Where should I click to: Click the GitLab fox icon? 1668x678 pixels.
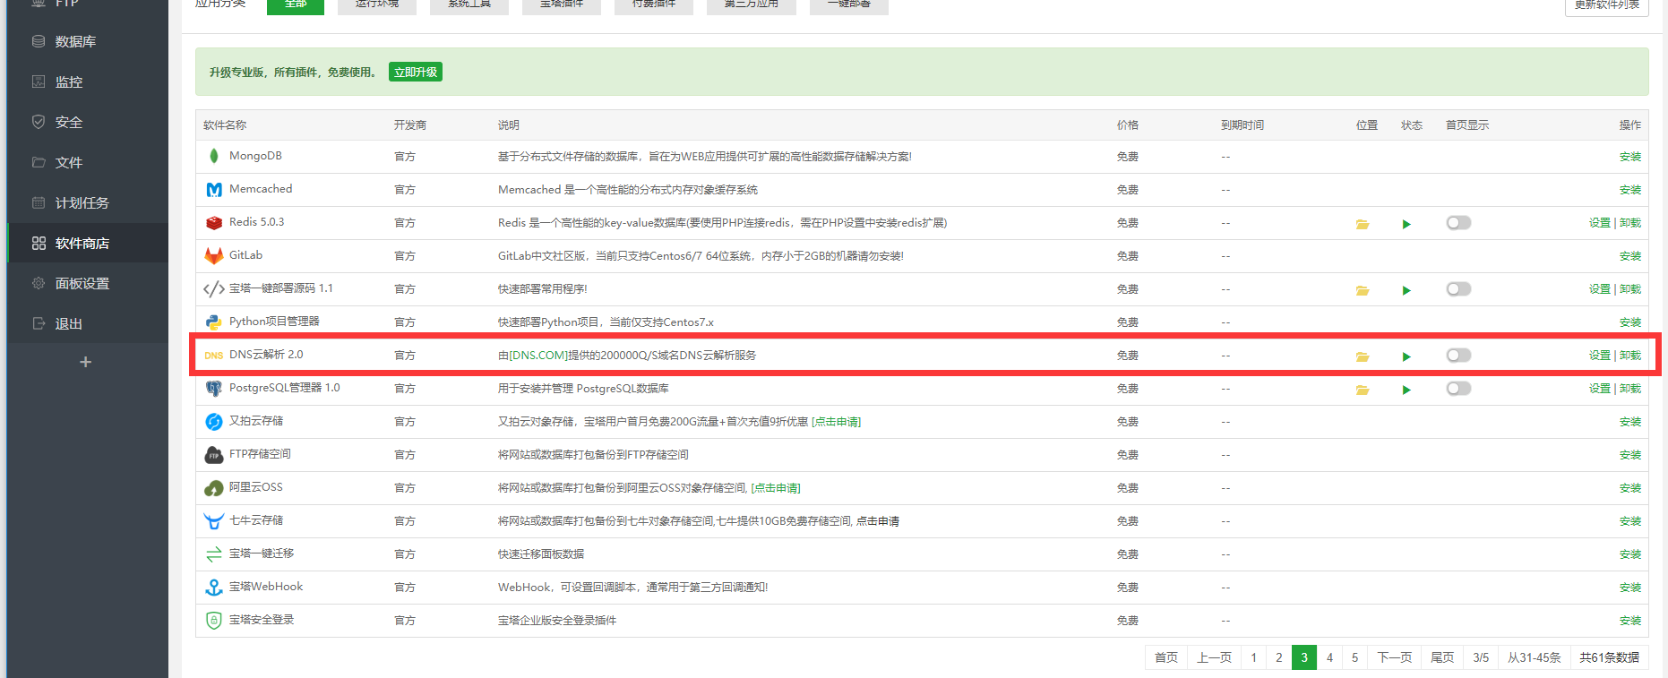(x=213, y=255)
